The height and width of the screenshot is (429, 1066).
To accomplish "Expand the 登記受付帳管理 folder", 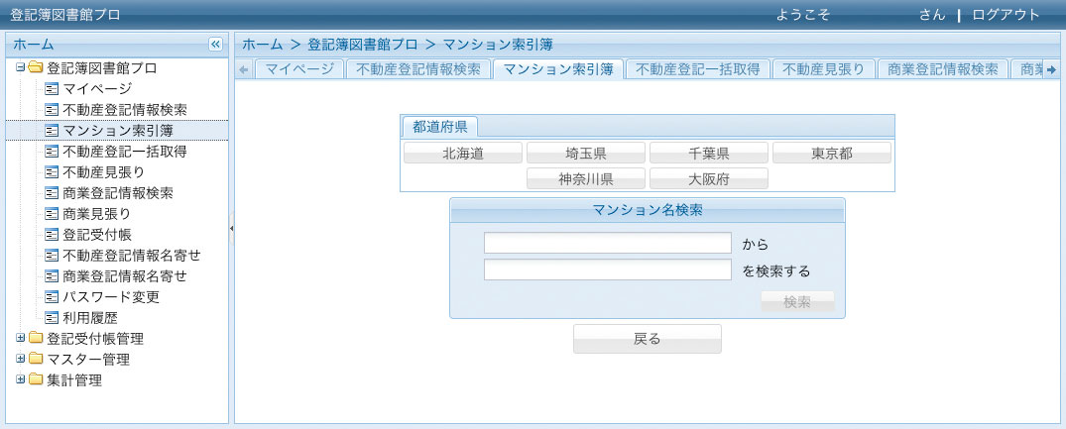I will pyautogui.click(x=21, y=338).
